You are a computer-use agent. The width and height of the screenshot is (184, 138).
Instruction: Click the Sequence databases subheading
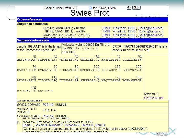pos(32,24)
